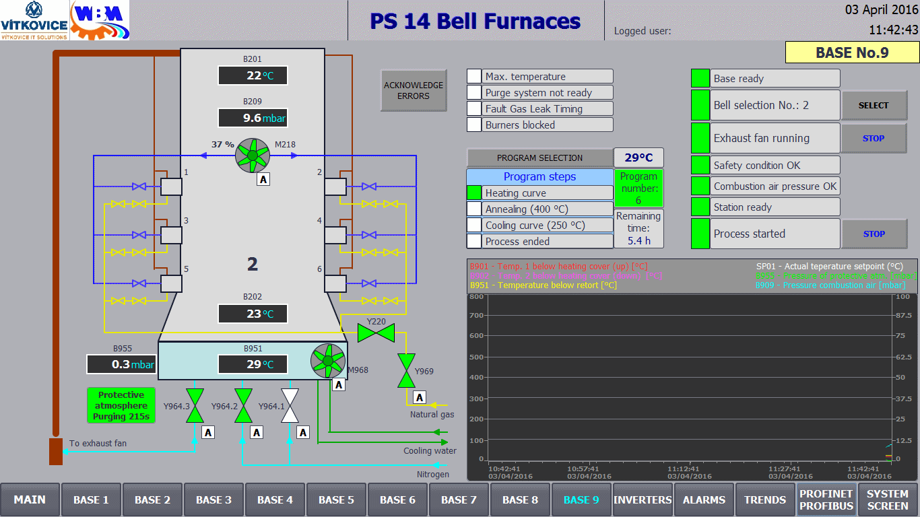
Task: Click the 'A' mode box under Y964.3
Action: pyautogui.click(x=208, y=432)
